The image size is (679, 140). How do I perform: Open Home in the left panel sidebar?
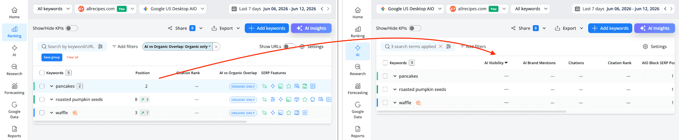coord(14,13)
